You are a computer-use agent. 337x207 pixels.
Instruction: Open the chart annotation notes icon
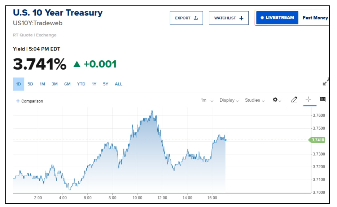coord(322,100)
